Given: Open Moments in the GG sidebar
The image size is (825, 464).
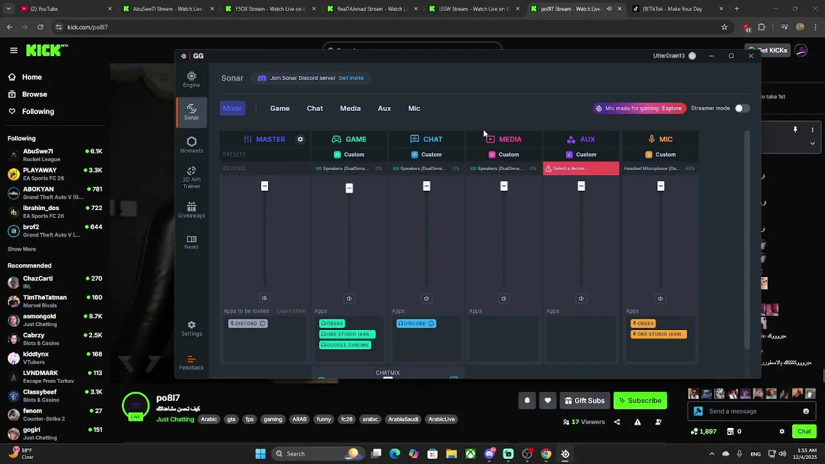Looking at the screenshot, I should point(191,145).
